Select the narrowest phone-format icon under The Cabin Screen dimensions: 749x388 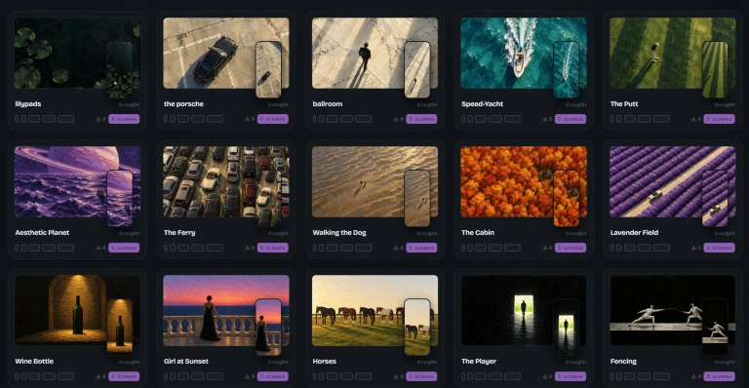463,248
